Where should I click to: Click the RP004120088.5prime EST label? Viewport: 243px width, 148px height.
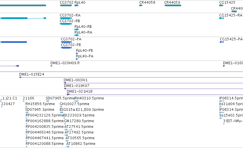coord(45,144)
